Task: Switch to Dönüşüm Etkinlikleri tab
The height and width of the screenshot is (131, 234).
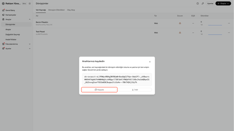Action: pos(57,10)
